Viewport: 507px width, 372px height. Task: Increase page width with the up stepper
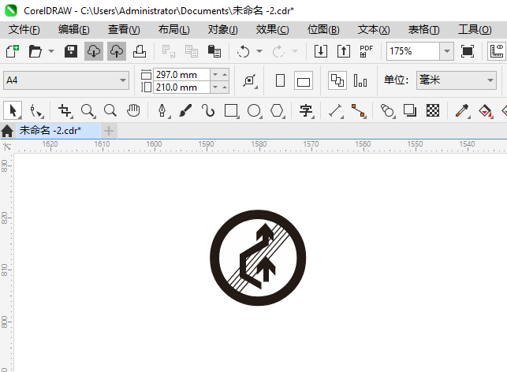[225, 75]
